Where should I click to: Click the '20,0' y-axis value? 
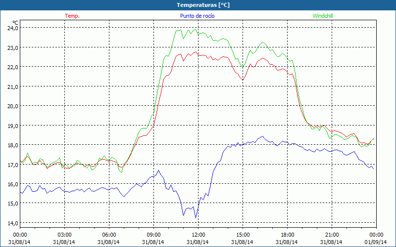pos(13,106)
